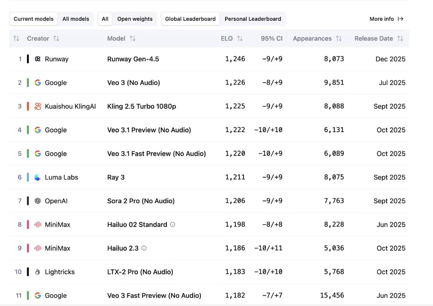Screen dimensions: 433x306
Task: Click the Runway logo icon
Action: pyautogui.click(x=38, y=59)
